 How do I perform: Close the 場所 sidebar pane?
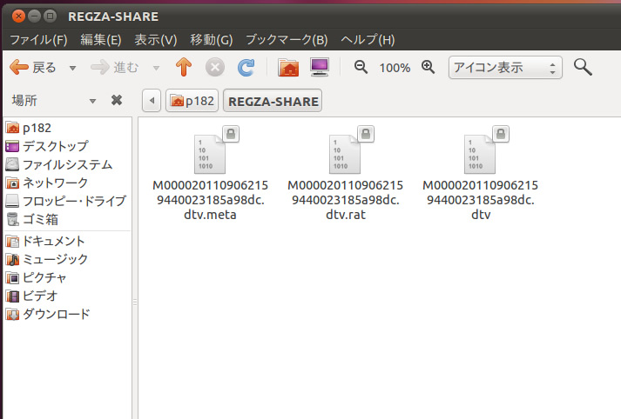(117, 100)
